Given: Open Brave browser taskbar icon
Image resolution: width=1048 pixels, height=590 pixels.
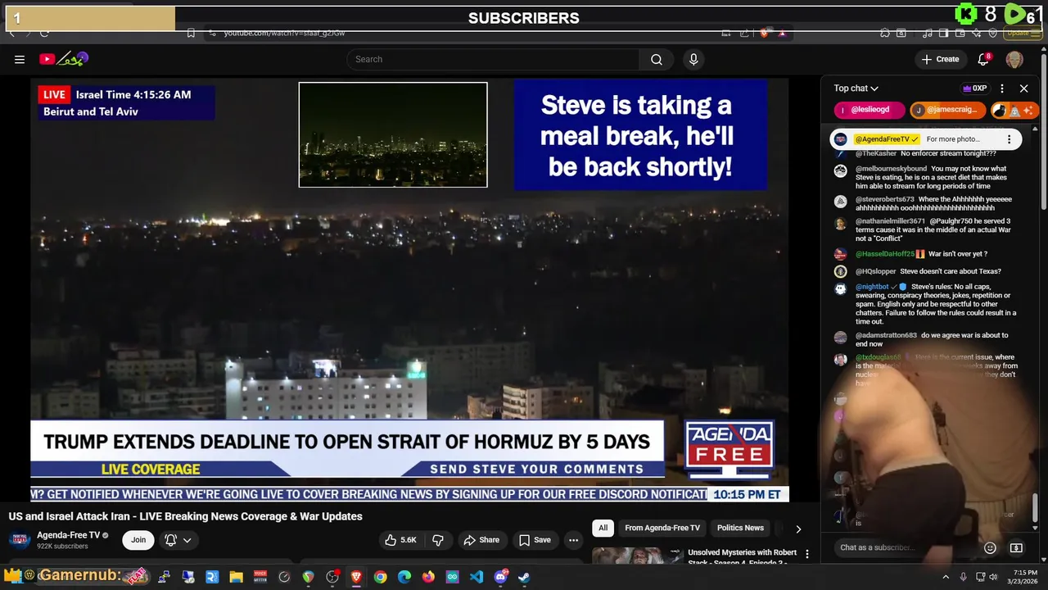Looking at the screenshot, I should coord(356,577).
